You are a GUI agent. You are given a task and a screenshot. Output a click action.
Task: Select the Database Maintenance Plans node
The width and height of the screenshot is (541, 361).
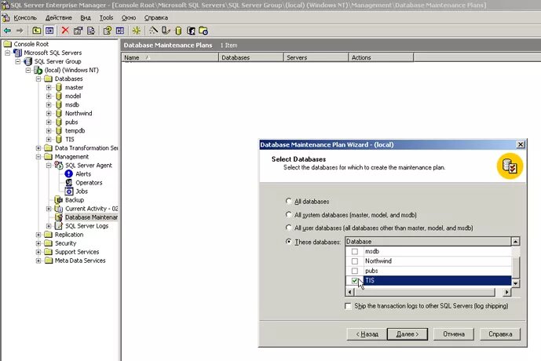coord(91,217)
